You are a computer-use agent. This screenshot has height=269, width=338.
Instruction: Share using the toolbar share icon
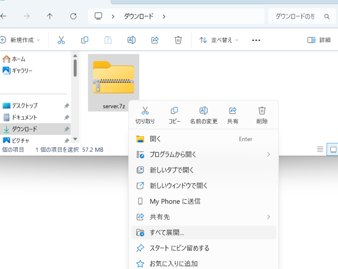coord(155,40)
